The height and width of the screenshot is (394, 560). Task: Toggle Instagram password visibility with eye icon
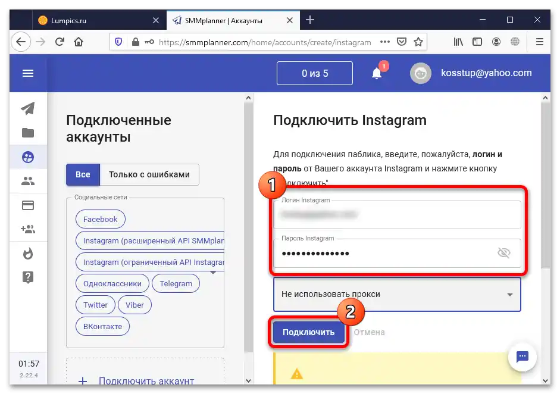[x=504, y=252]
